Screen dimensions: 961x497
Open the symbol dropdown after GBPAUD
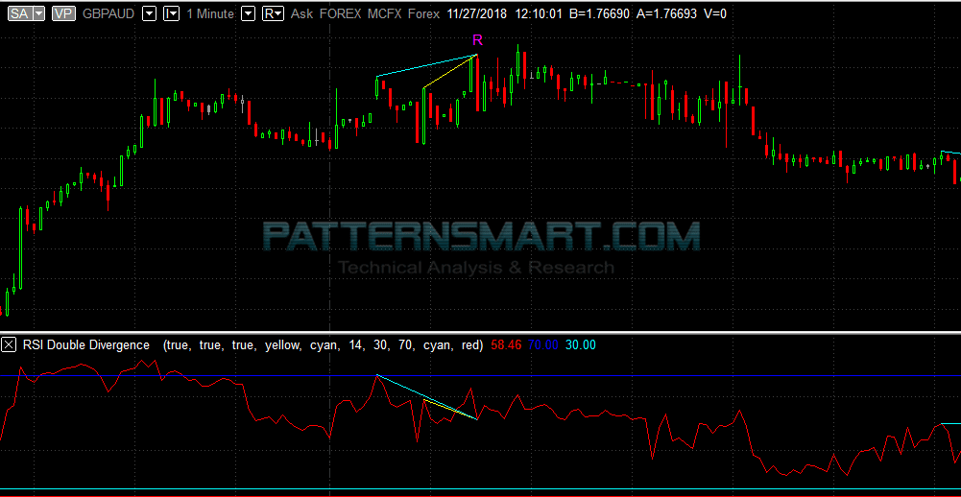pos(149,13)
